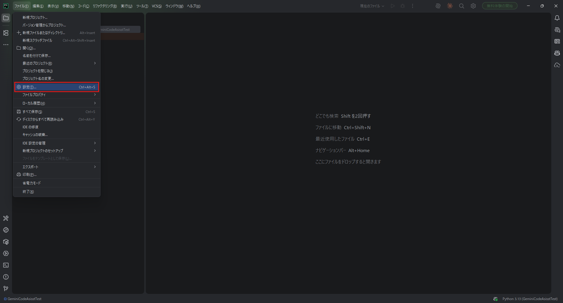563x303 pixels.
Task: Click the Notifications bell icon
Action: tap(557, 18)
